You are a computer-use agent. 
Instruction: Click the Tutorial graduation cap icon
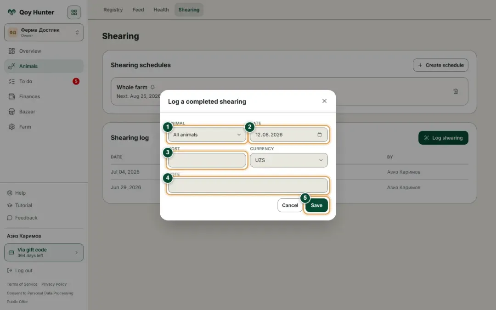pos(10,205)
